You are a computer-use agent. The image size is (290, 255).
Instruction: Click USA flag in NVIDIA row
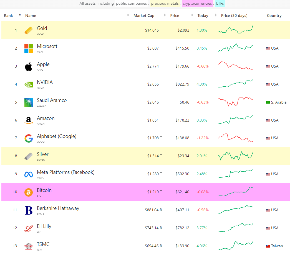268,84
